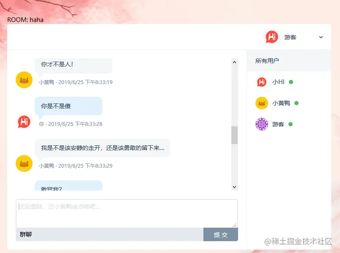
Task: Click timestamp 你 · 2019/6/25 下午8:33:28
Action: (x=71, y=124)
